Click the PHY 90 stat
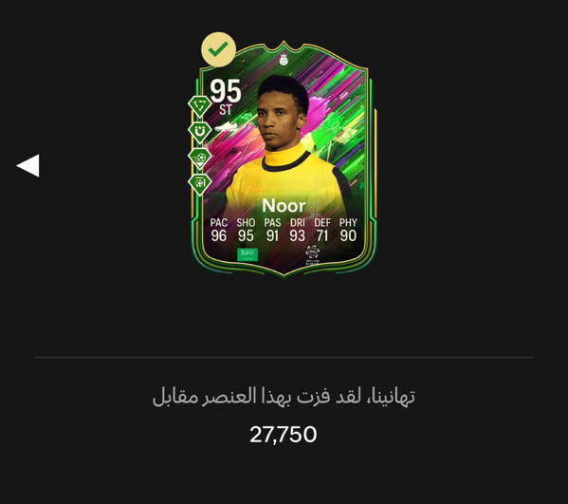 tap(348, 230)
